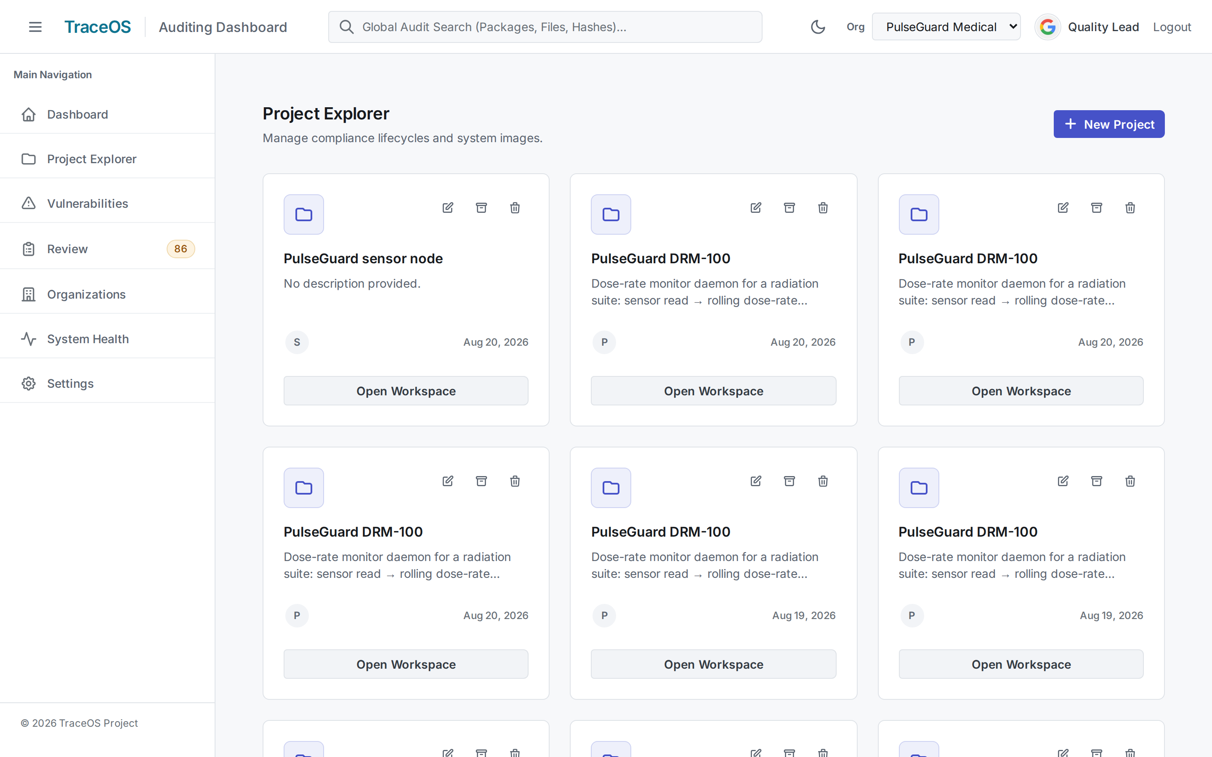
Task: Click the Auditing Dashboard header title
Action: click(223, 27)
